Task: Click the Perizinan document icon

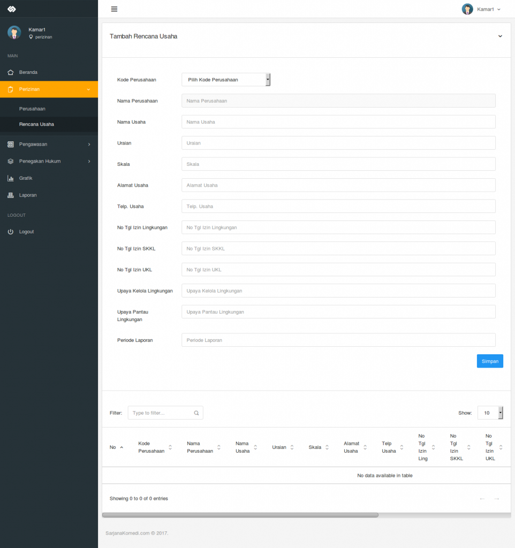Action: (11, 89)
